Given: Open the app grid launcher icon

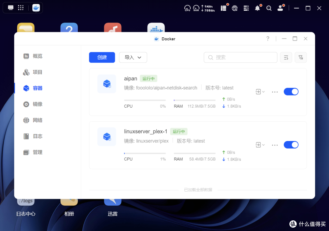Looking at the screenshot, I should tap(21, 8).
